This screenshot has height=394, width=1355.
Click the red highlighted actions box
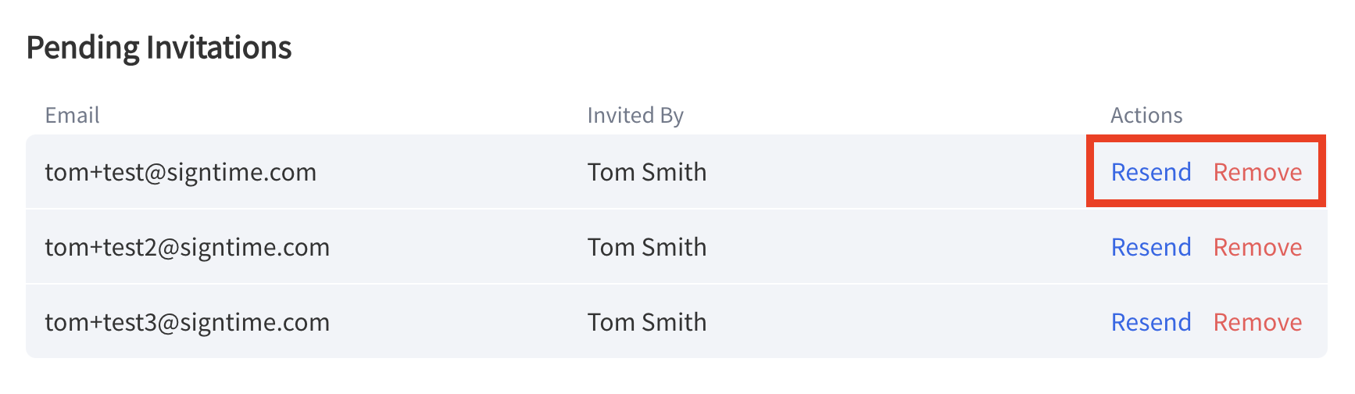pyautogui.click(x=1206, y=171)
